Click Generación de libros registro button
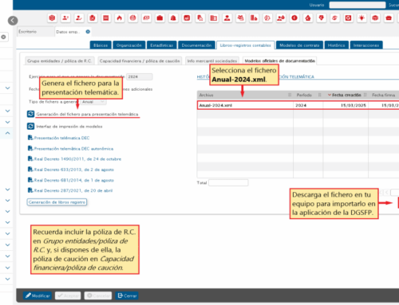399x305 pixels. pos(57,202)
